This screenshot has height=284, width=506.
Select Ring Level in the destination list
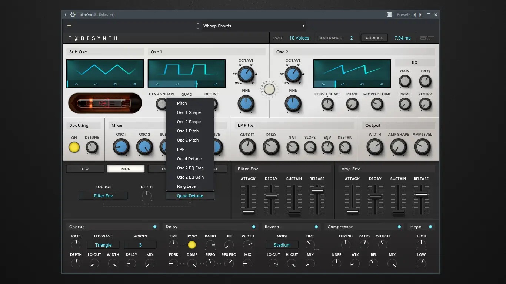pyautogui.click(x=187, y=186)
